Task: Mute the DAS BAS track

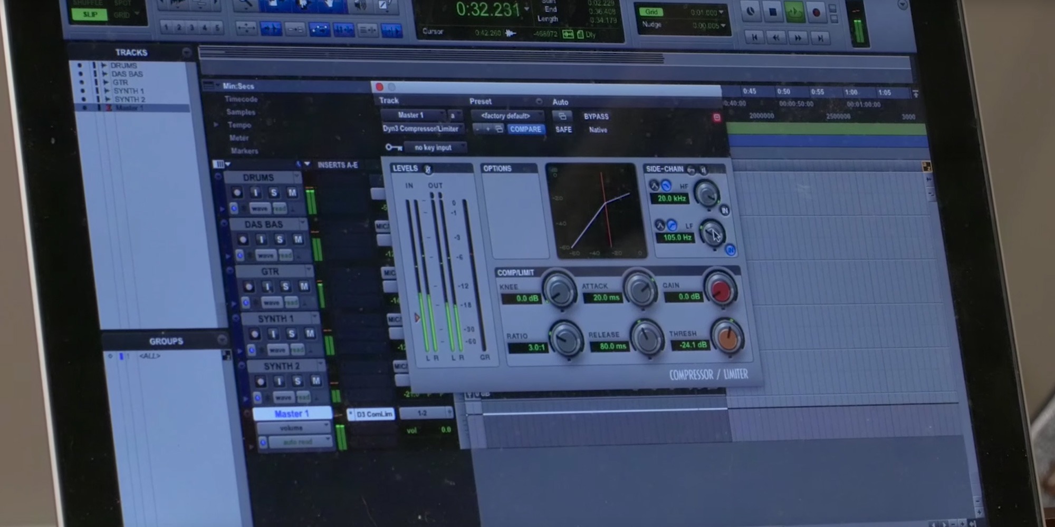Action: tap(298, 239)
